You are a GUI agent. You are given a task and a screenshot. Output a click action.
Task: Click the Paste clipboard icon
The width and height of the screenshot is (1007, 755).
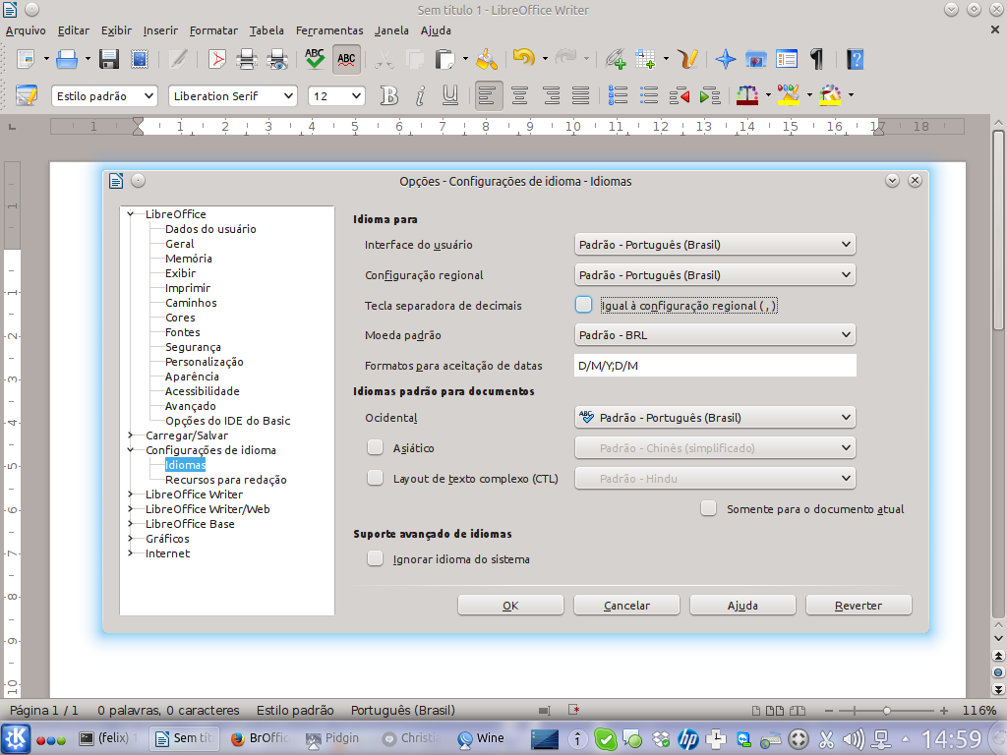pyautogui.click(x=444, y=59)
